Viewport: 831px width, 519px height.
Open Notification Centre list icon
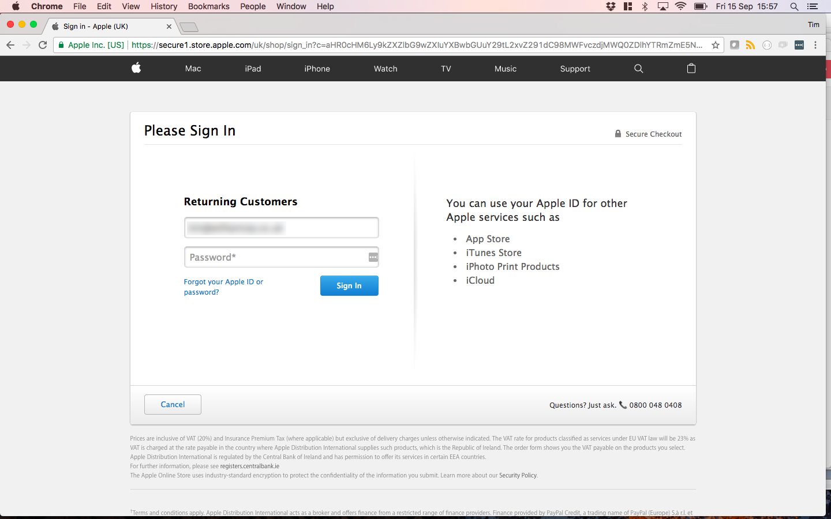pyautogui.click(x=813, y=6)
